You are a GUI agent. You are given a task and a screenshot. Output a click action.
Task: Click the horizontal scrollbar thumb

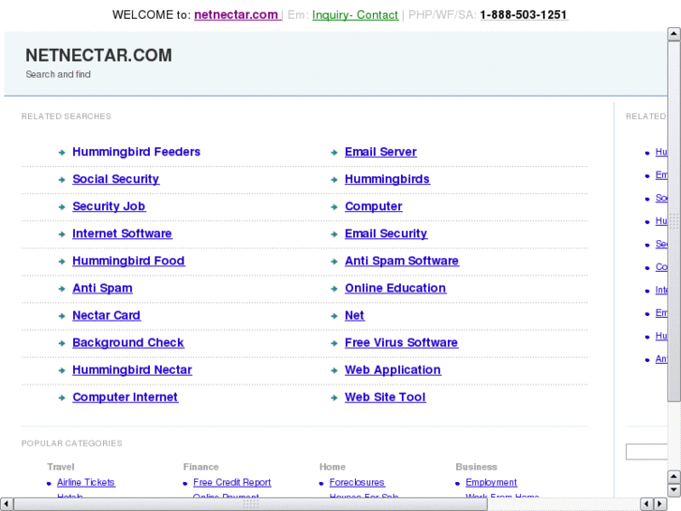[x=251, y=503]
